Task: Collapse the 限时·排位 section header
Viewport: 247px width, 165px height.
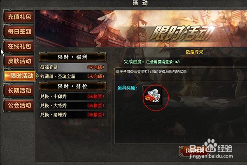Action: coord(72,86)
